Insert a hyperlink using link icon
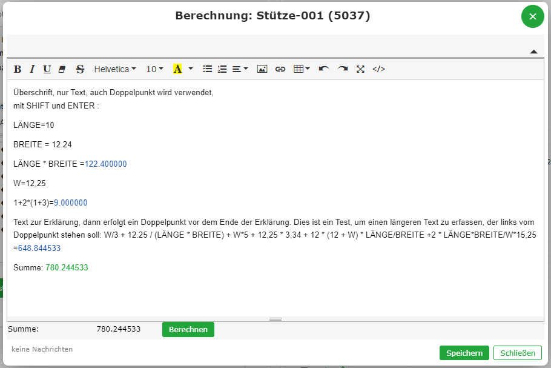551x368 pixels. click(x=280, y=69)
